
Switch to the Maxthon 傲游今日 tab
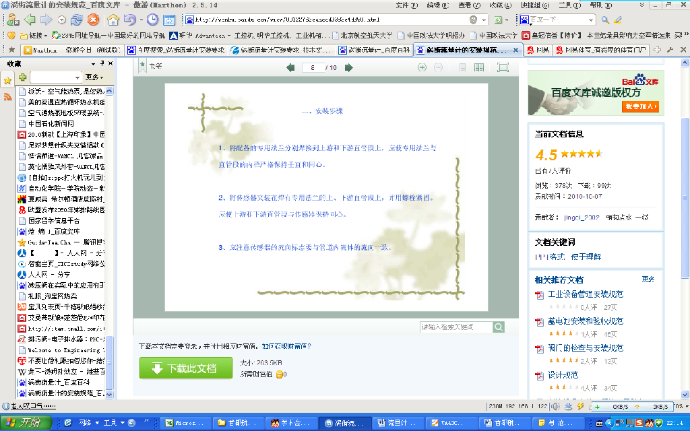pos(72,50)
